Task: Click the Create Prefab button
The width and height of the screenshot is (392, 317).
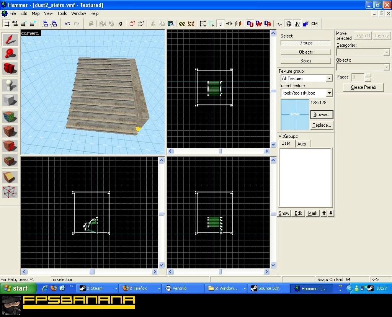Action: click(x=363, y=87)
